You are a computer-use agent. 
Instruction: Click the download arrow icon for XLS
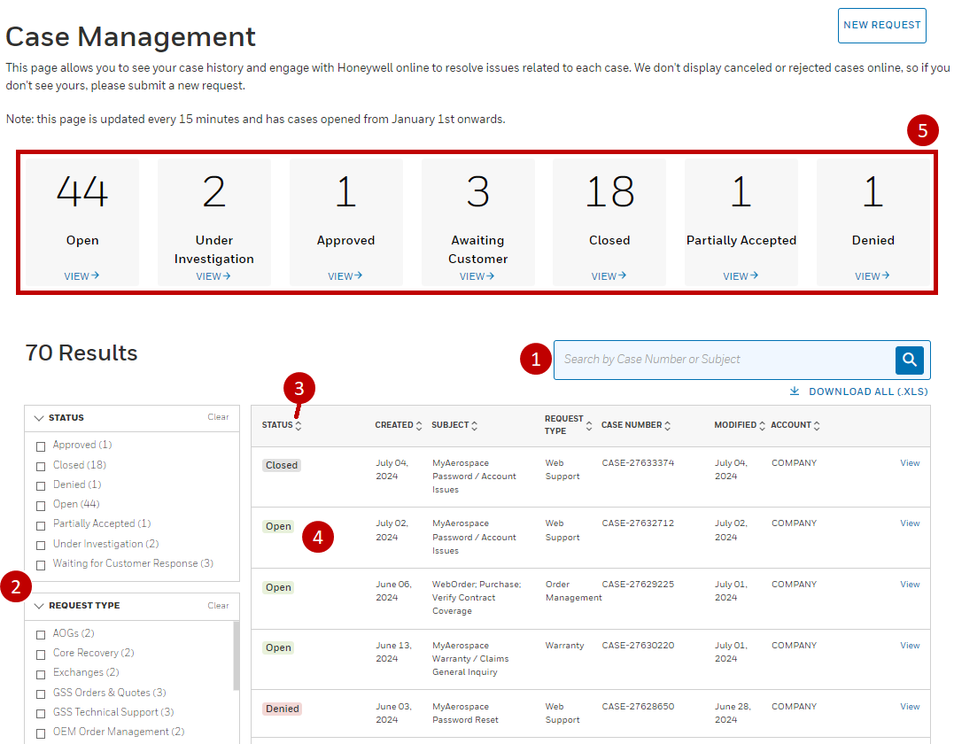tap(795, 391)
